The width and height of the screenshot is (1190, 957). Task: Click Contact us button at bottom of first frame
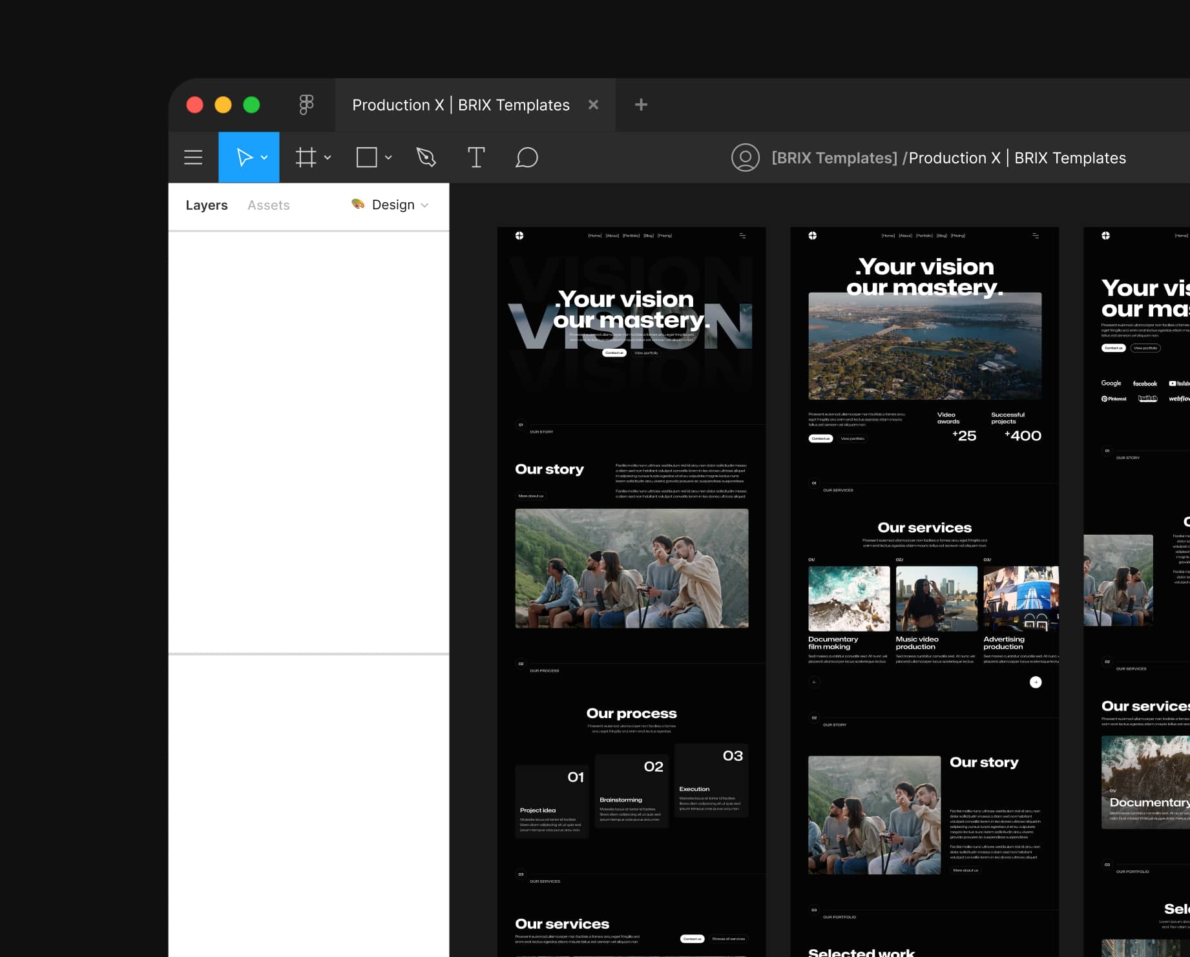[693, 939]
